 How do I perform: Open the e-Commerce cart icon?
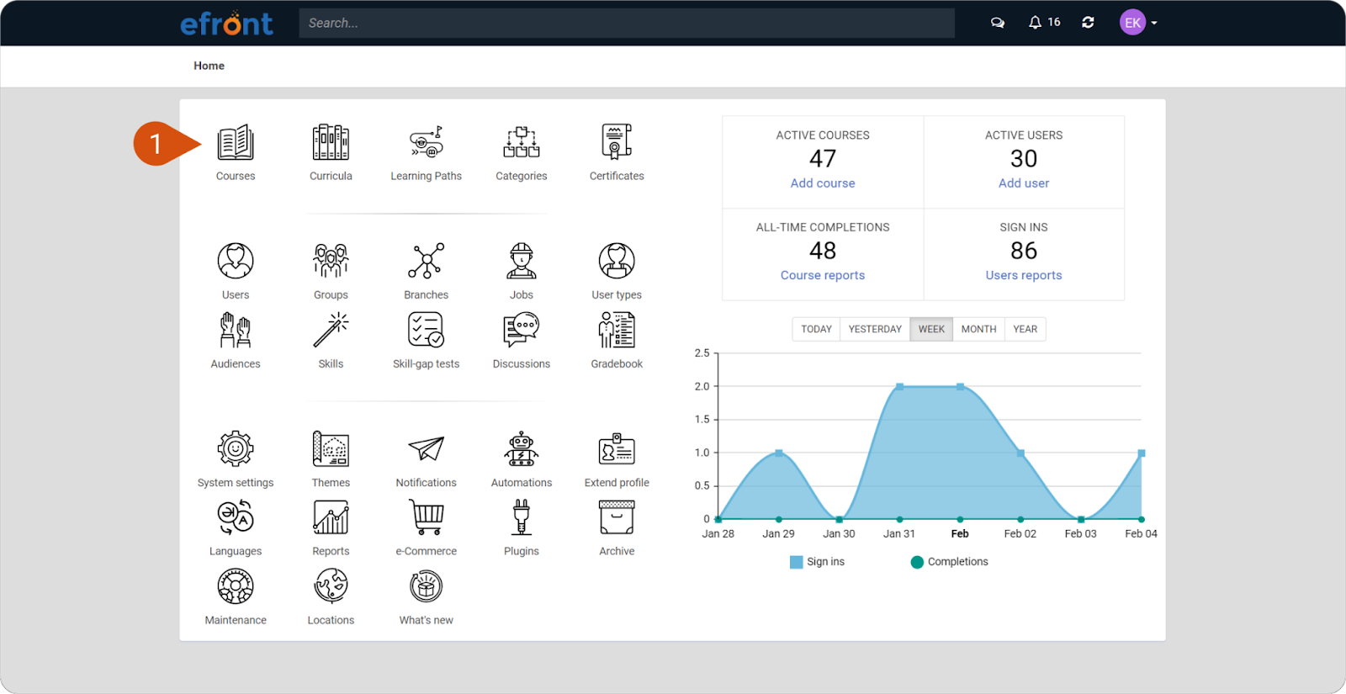click(427, 517)
